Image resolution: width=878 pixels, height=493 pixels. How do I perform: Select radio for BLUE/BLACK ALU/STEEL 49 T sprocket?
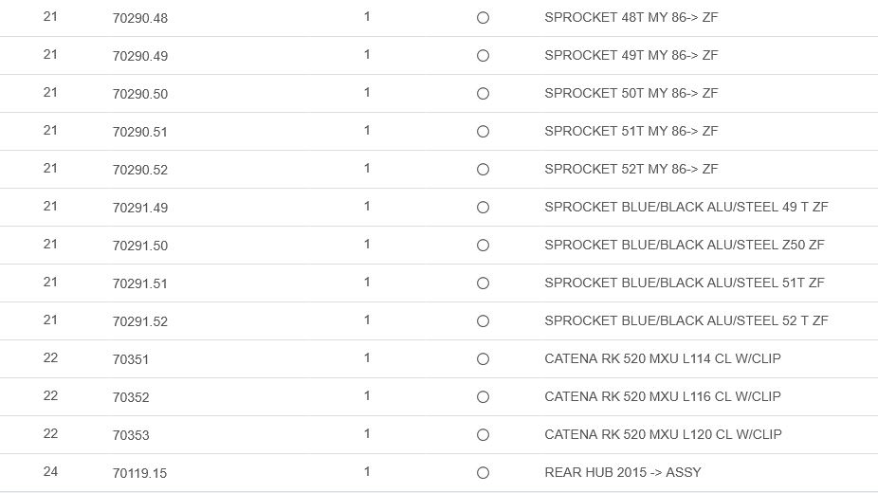click(x=483, y=208)
